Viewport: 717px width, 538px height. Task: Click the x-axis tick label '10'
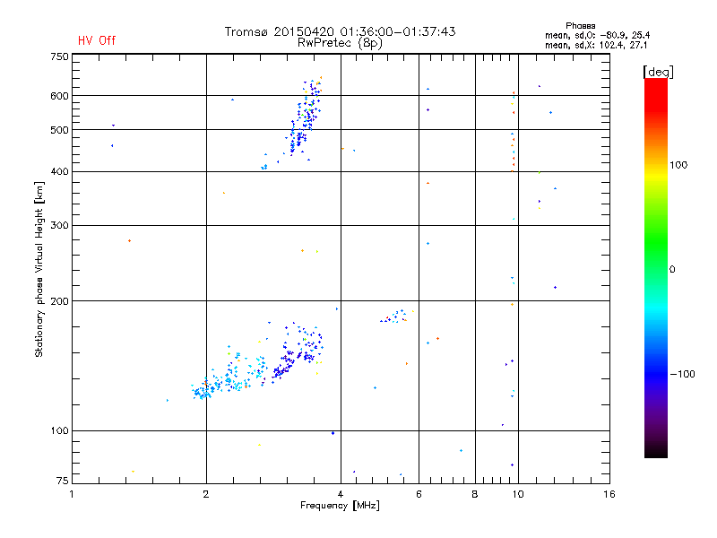(x=518, y=494)
